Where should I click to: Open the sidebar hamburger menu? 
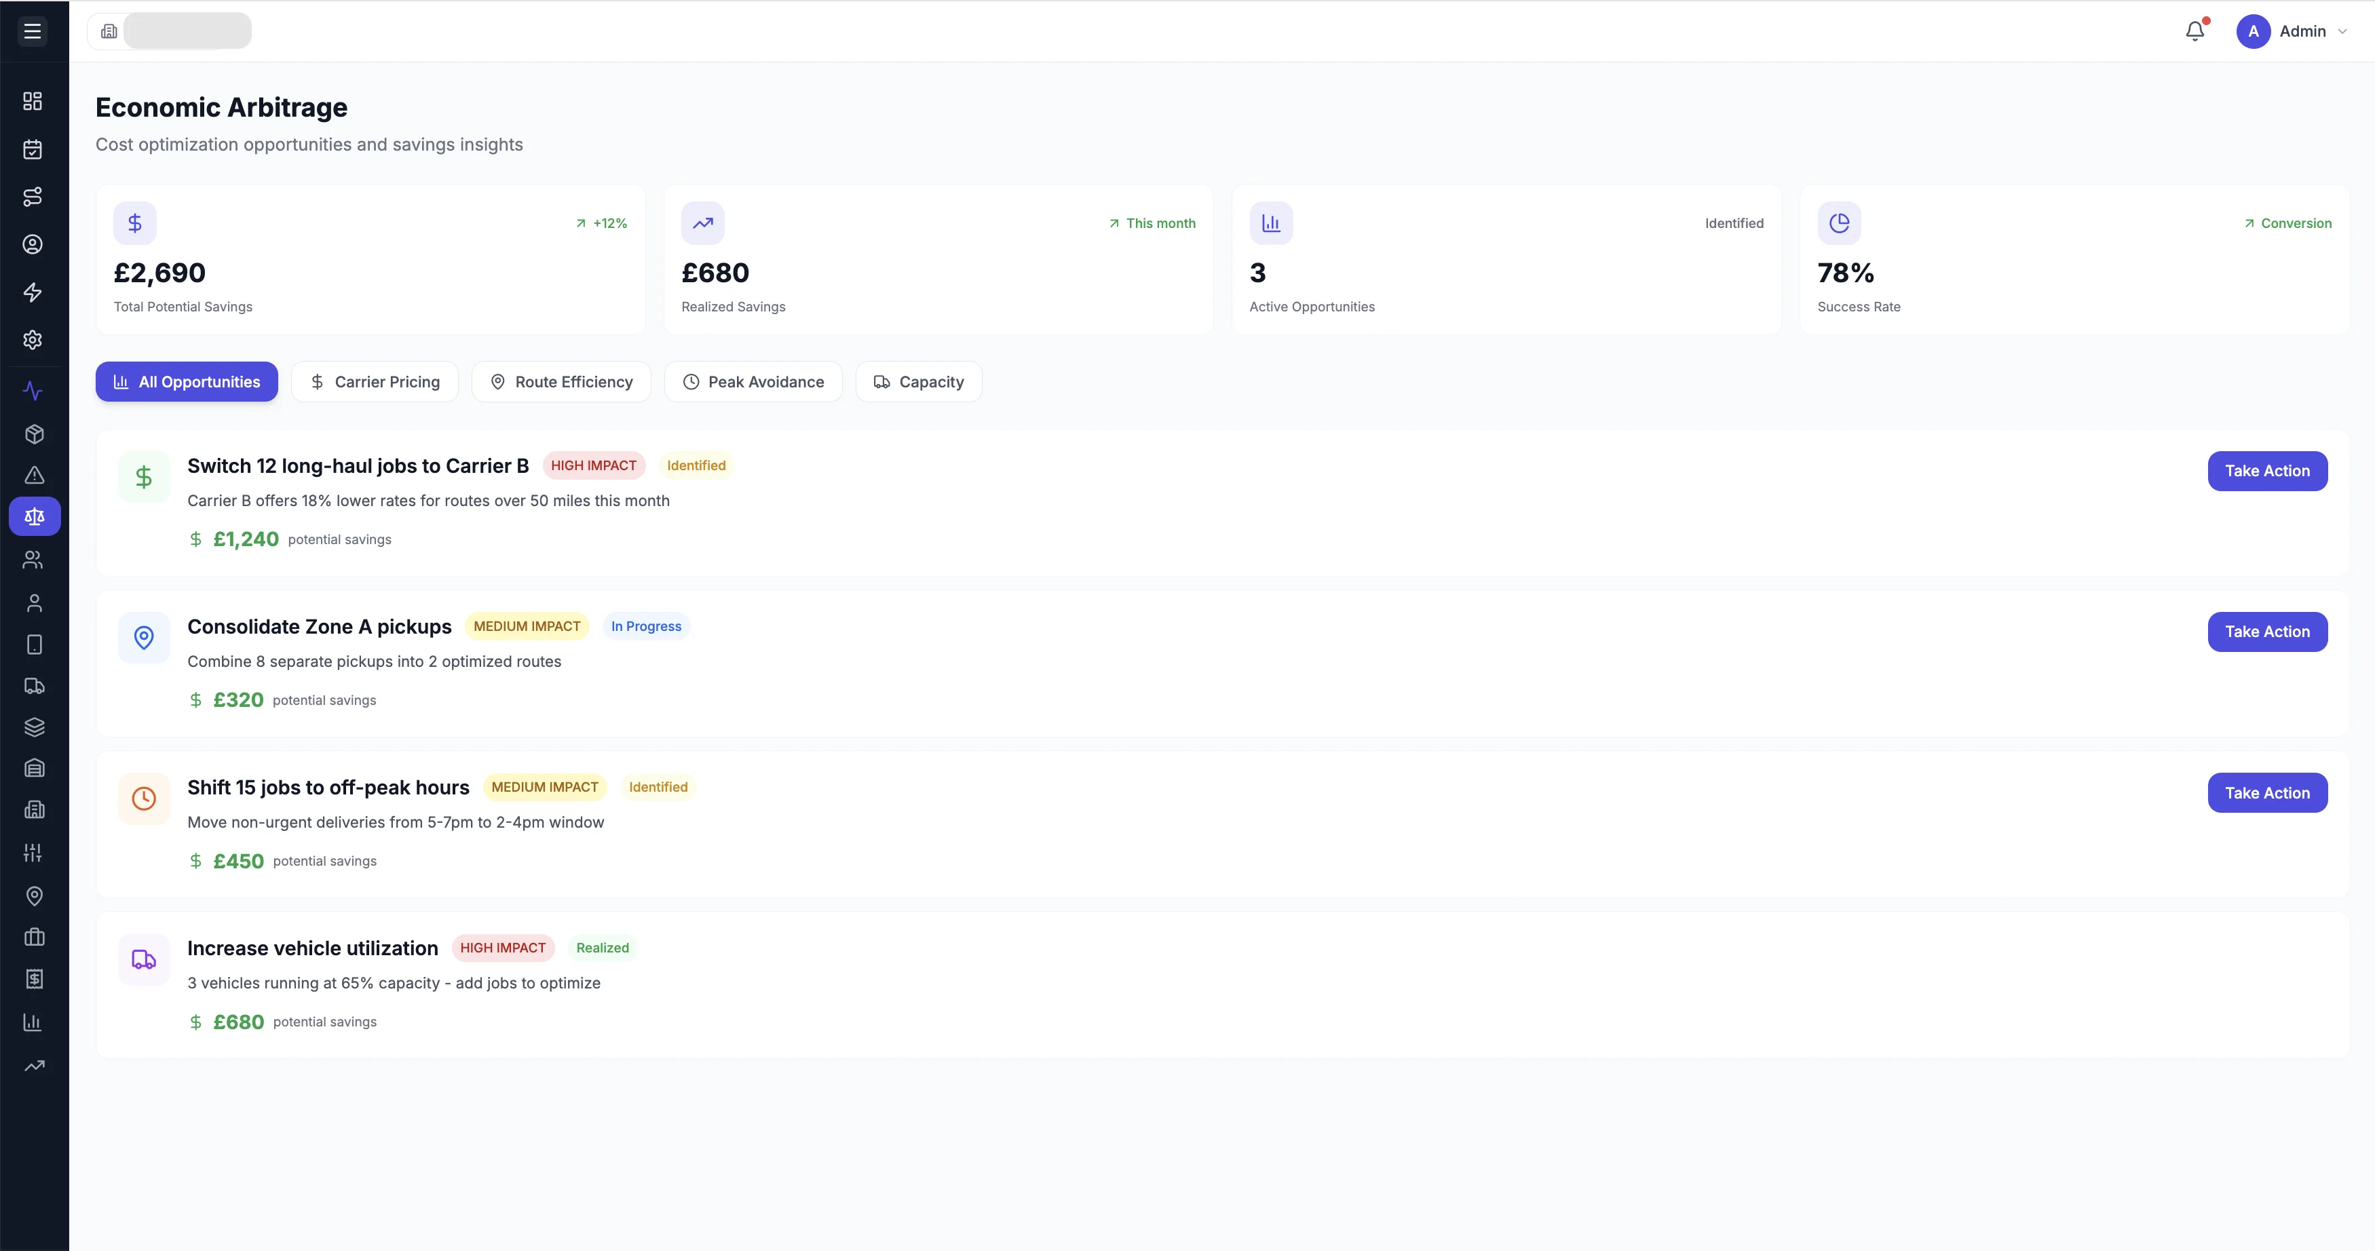[x=31, y=31]
